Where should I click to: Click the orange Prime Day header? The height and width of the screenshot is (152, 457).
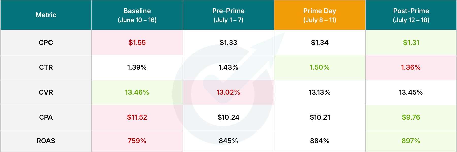pos(320,15)
